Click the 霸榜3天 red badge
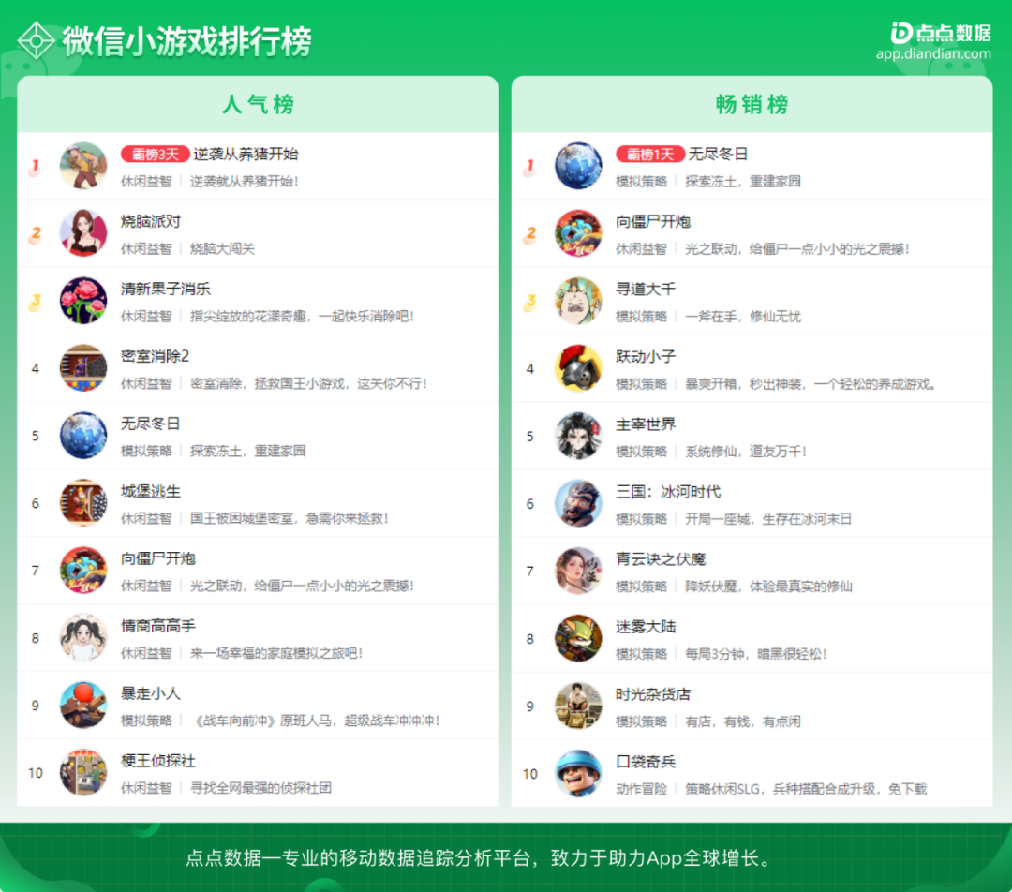 tap(155, 155)
